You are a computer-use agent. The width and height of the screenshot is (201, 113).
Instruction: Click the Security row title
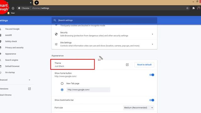coord(64,33)
